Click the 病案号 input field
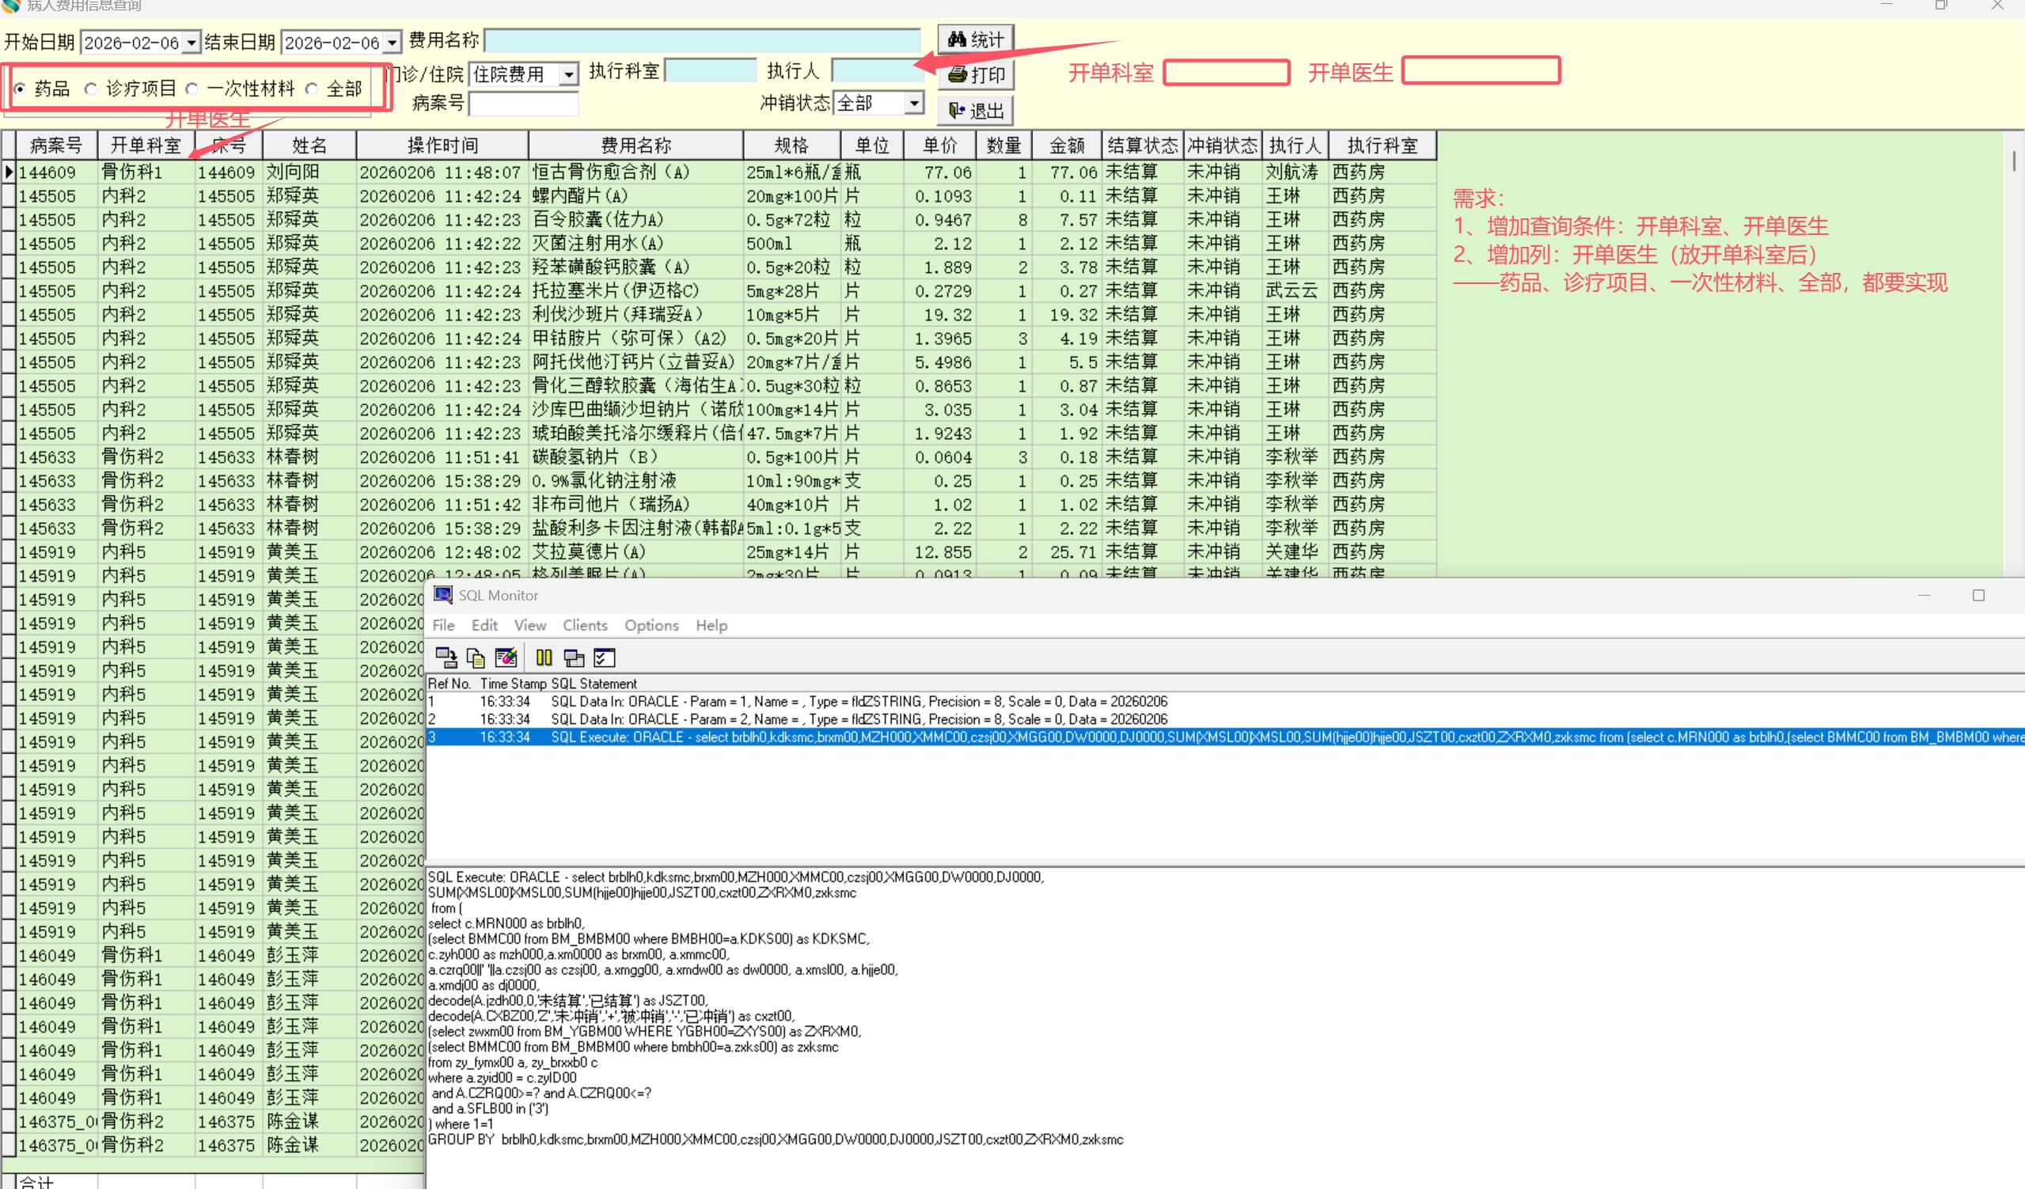 [x=523, y=104]
